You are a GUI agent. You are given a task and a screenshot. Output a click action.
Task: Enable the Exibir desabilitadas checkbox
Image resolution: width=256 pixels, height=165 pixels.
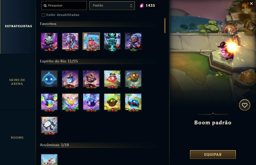coord(43,15)
